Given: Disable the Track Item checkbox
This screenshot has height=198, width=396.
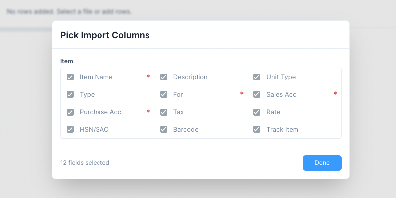Looking at the screenshot, I should (x=257, y=130).
